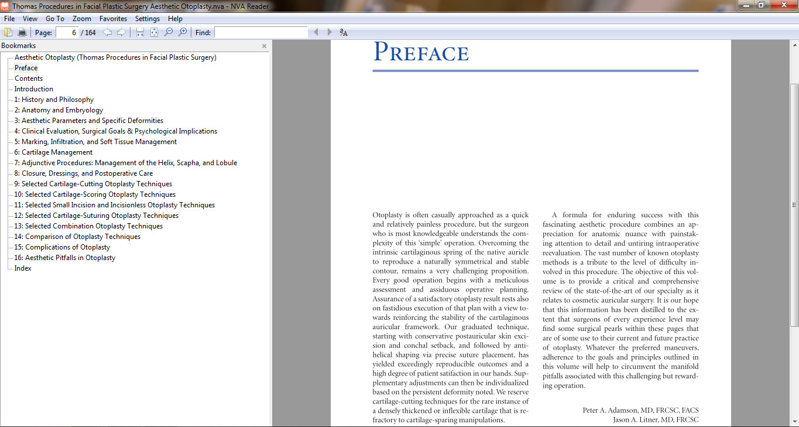The image size is (799, 427).
Task: Open bookmark 3: Aesthetic Parameters and Specific Deformities
Action: pos(89,121)
